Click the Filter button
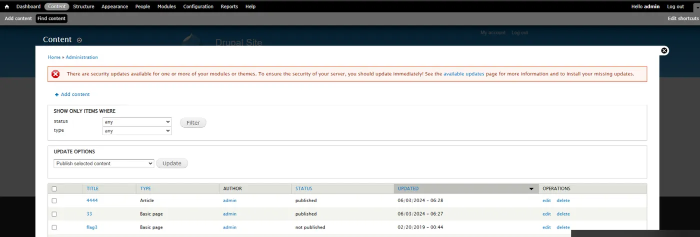700x237 pixels. point(193,122)
